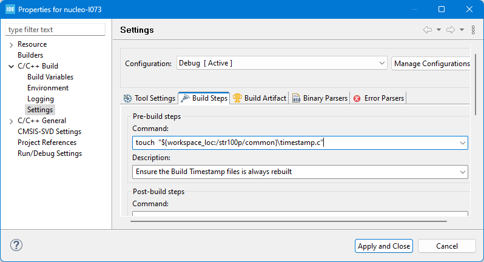Expand the C/C++ General tree node
This screenshot has height=262, width=484.
pyautogui.click(x=11, y=121)
